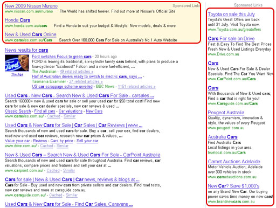Open the Cars by price sitelink
Viewport: 276px width, 208px height.
[61, 141]
